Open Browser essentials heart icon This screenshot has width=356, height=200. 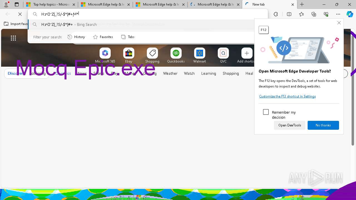326,14
